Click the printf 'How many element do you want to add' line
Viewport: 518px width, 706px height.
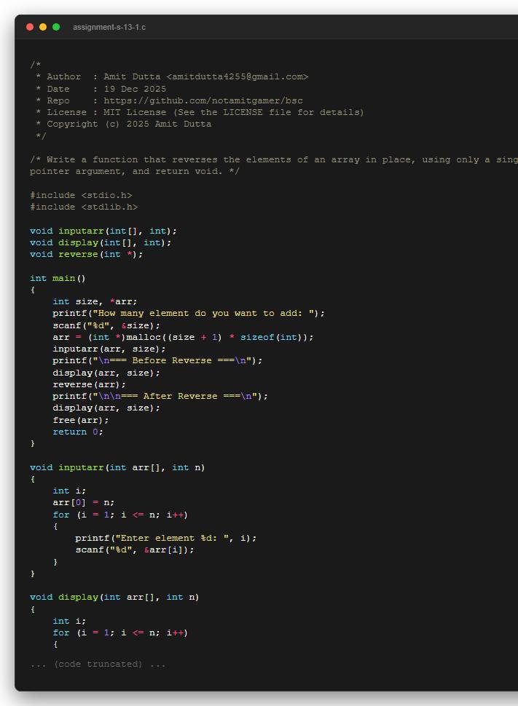click(x=189, y=314)
